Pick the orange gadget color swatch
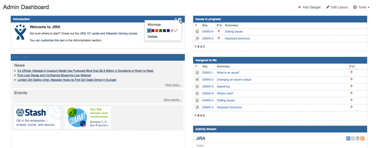Viewport: 376px width, 148px height. pos(157,31)
